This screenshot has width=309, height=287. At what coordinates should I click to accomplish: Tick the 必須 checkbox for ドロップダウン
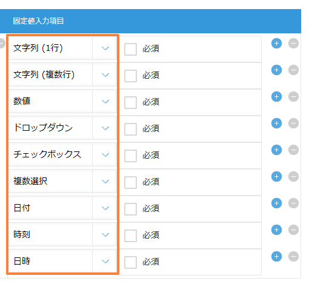[x=130, y=129]
